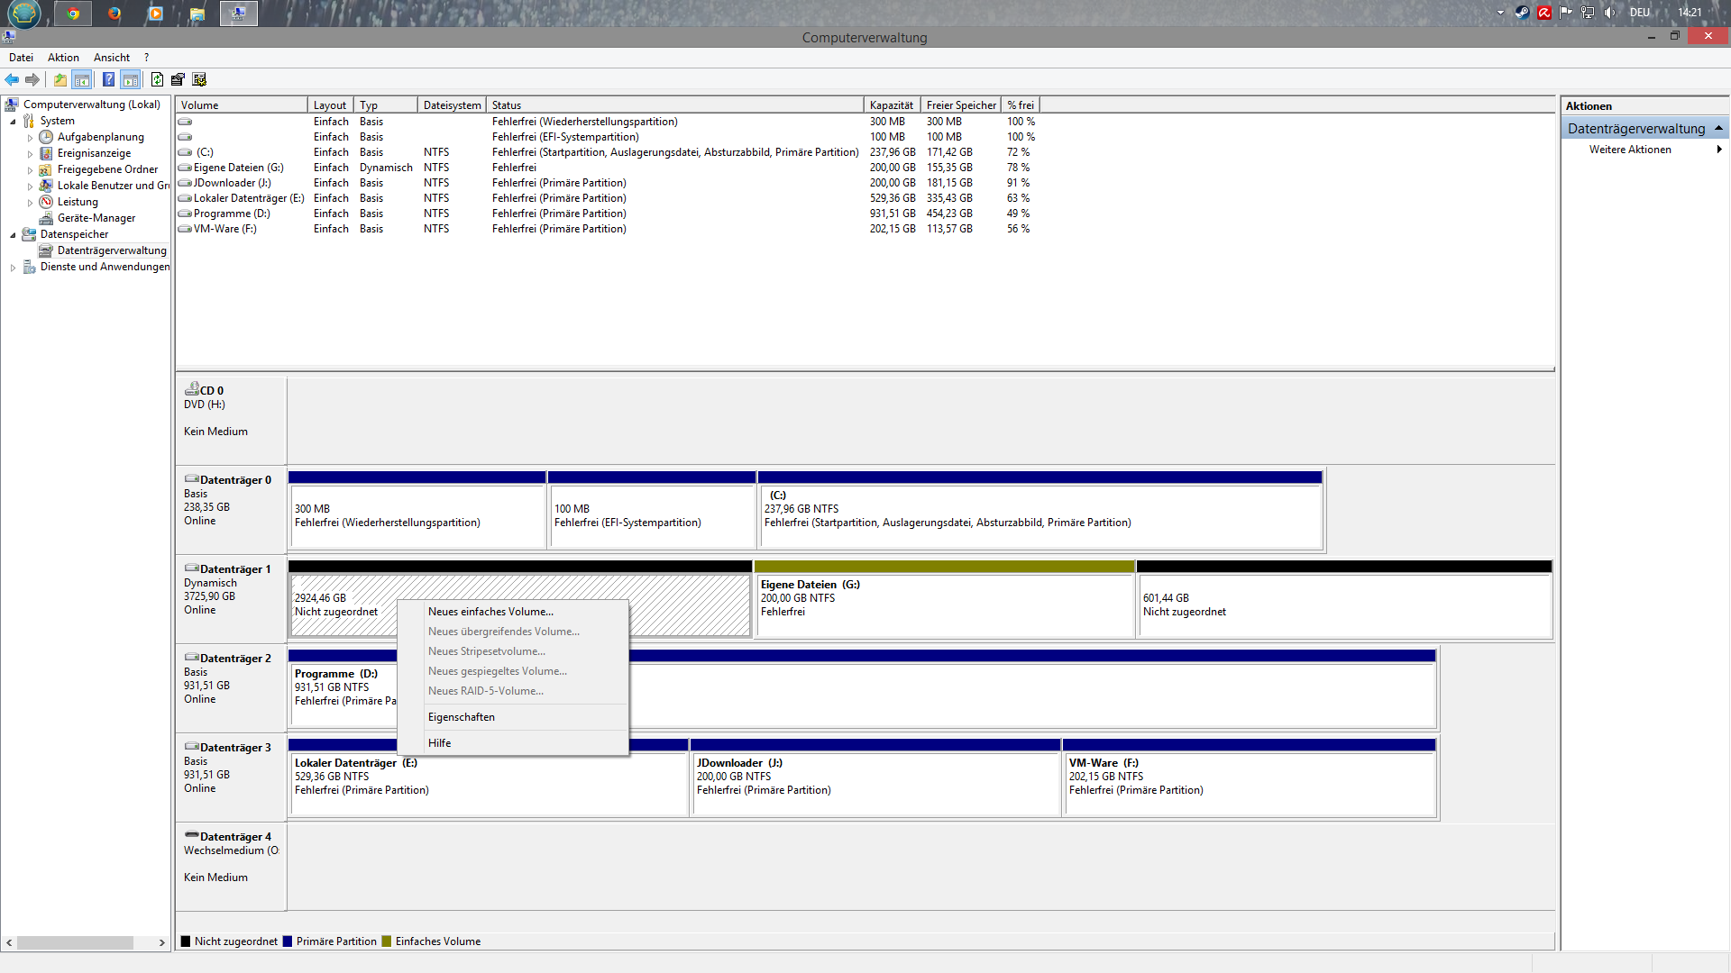The image size is (1731, 973).
Task: Select Ereignisanzeige in the console tree
Action: point(94,153)
